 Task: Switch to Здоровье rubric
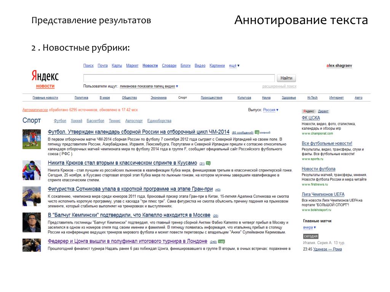289,98
